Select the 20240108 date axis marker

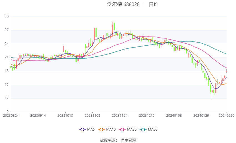point(174,116)
